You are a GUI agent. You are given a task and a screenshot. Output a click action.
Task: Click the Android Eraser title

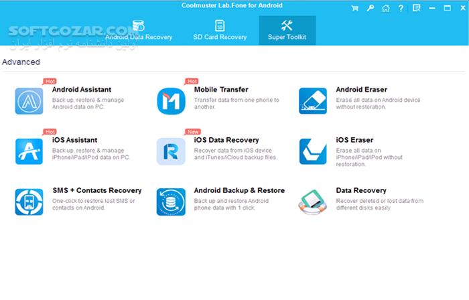pos(362,90)
